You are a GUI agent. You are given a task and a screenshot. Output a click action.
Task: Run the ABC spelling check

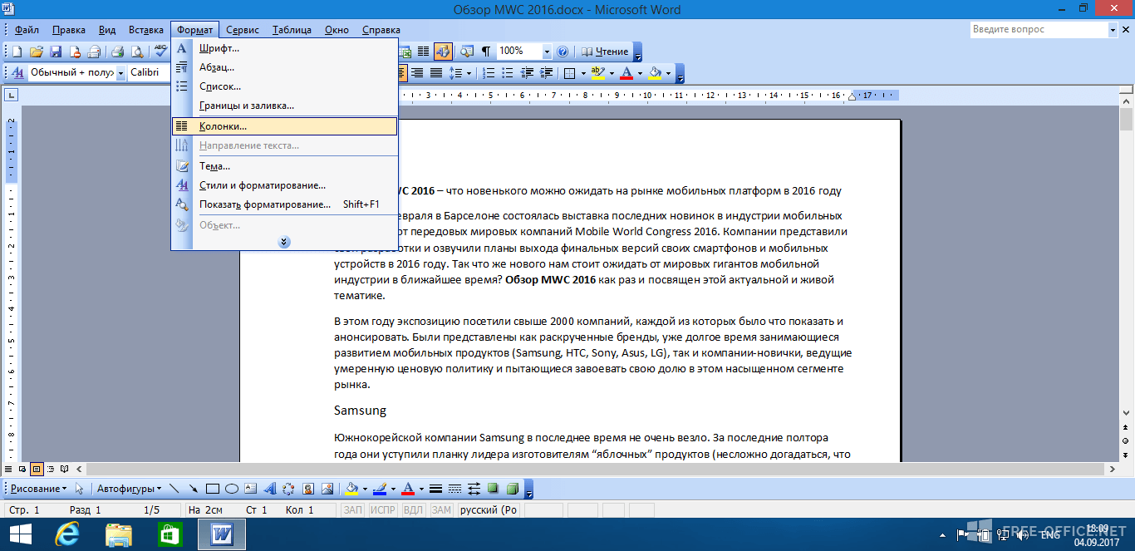click(x=160, y=52)
